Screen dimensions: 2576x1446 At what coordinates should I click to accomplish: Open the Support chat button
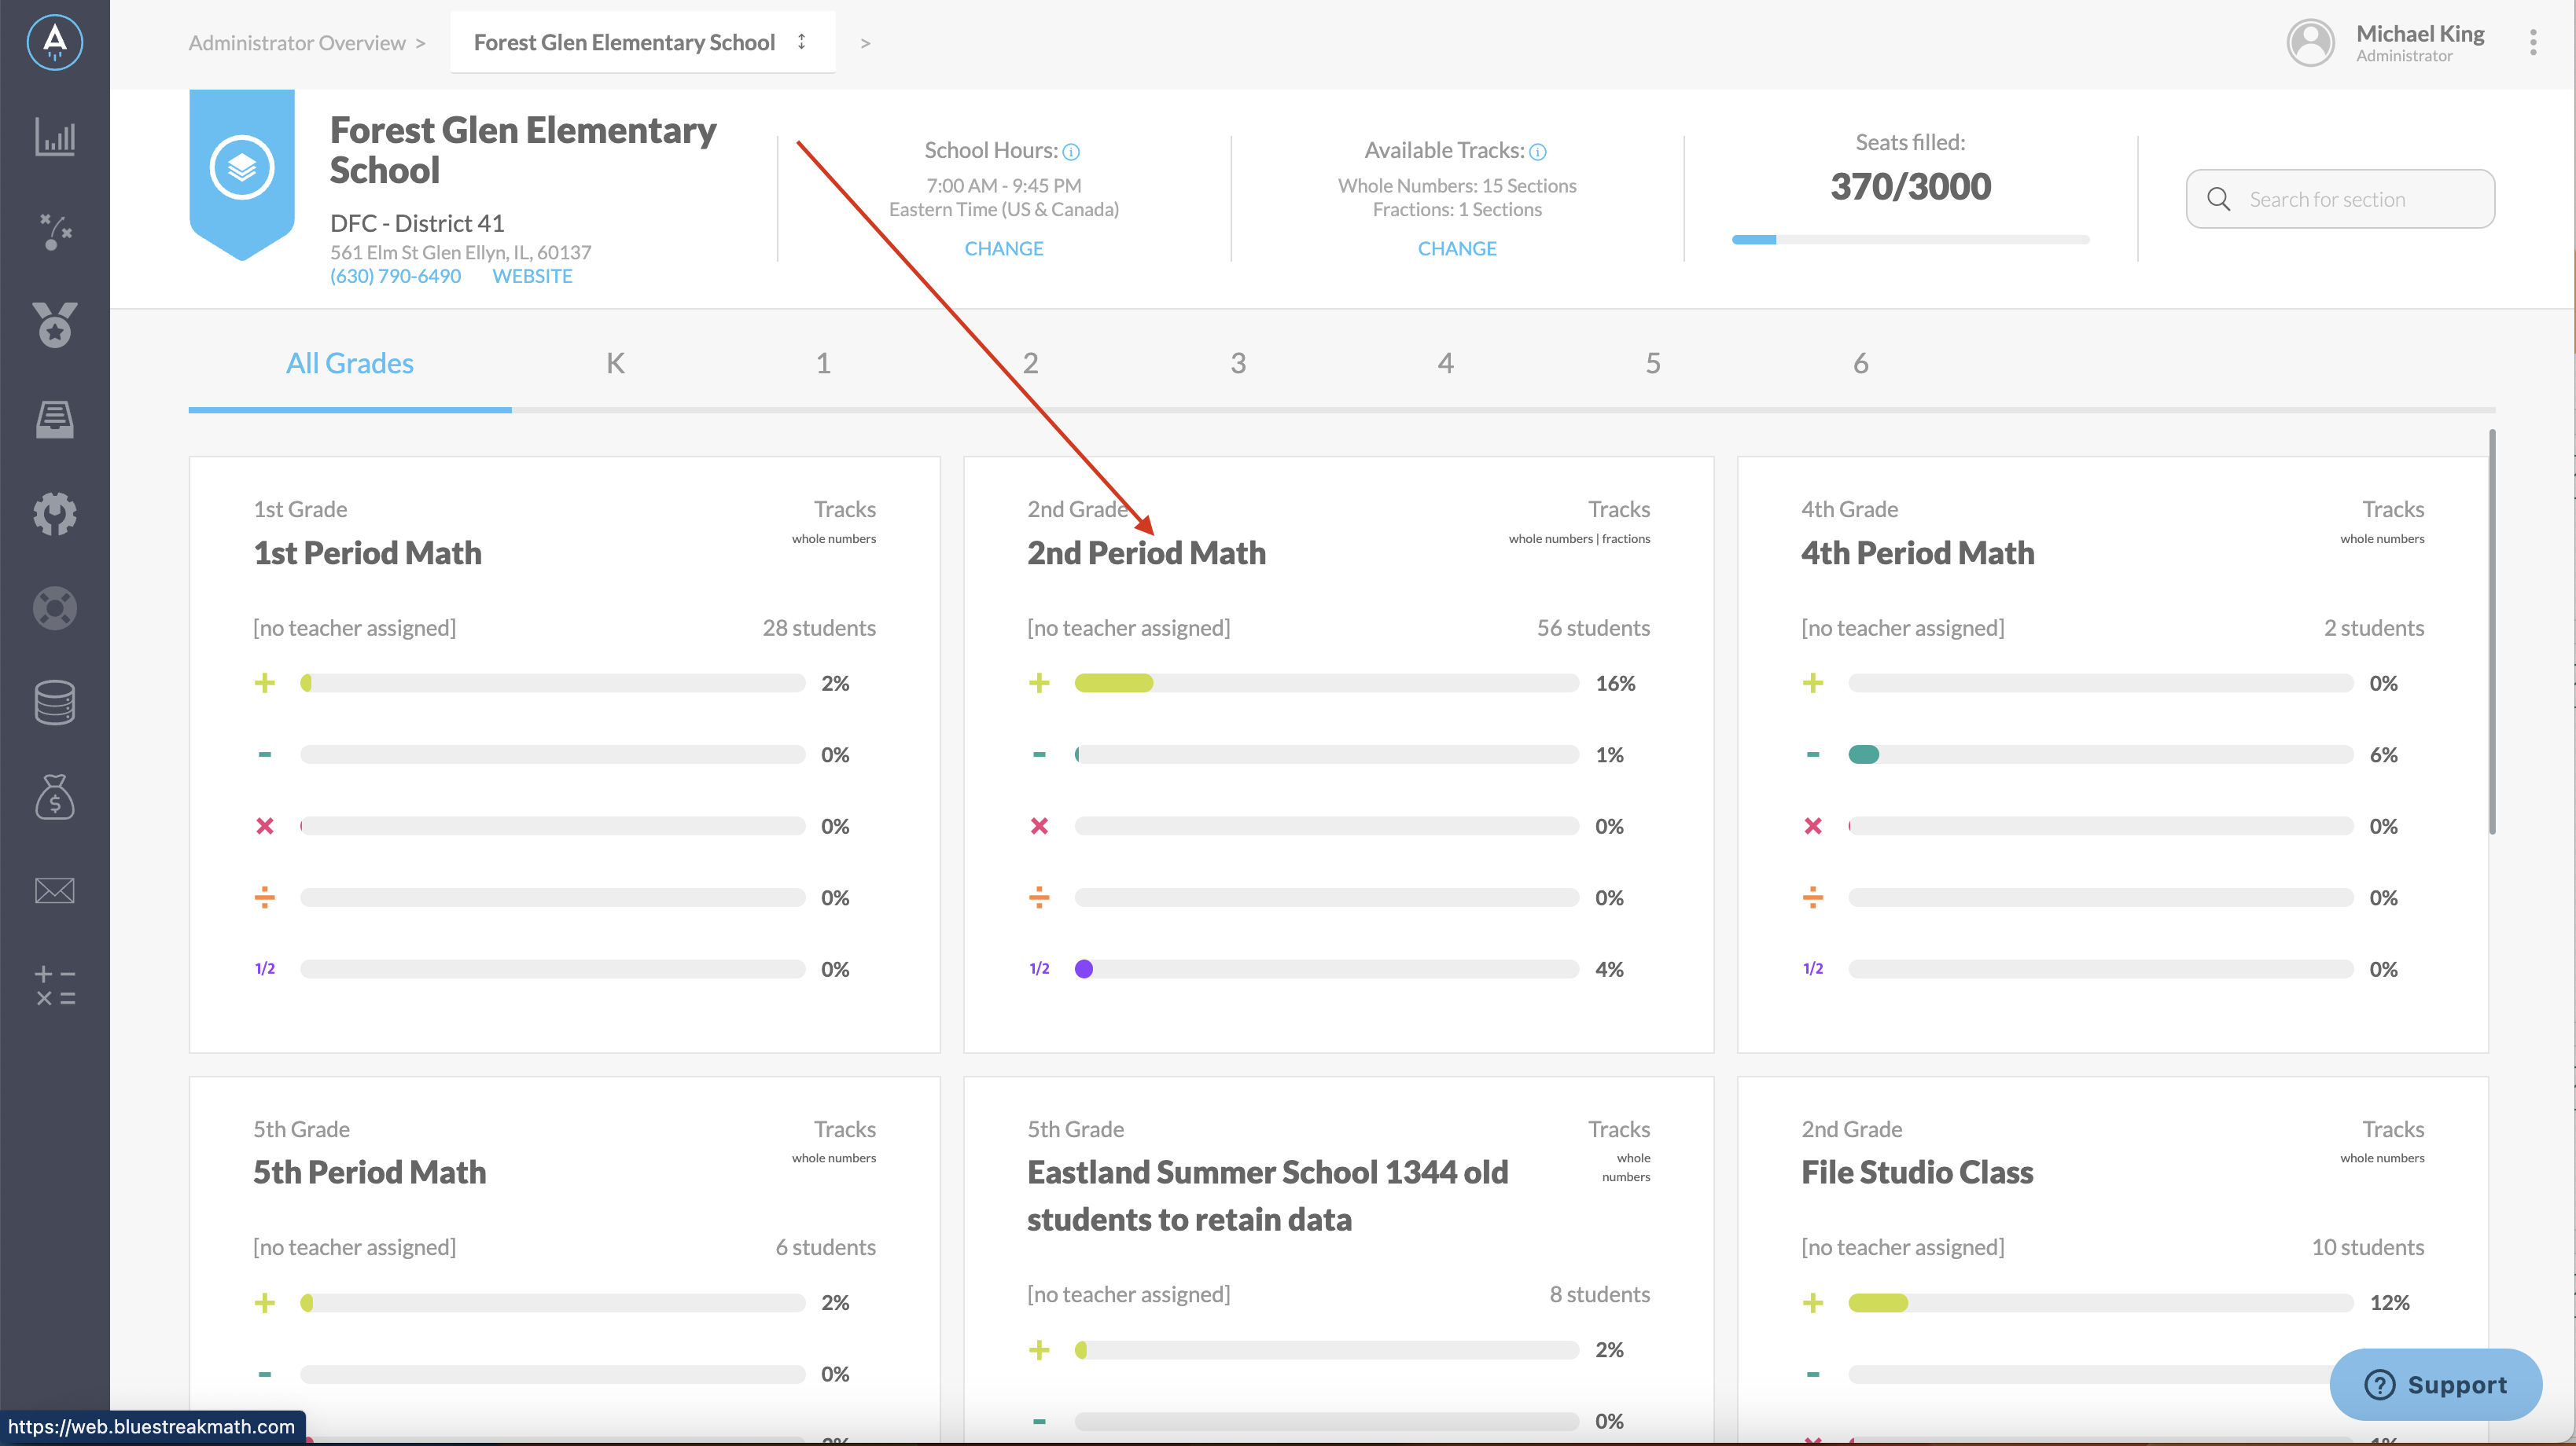tap(2435, 1384)
